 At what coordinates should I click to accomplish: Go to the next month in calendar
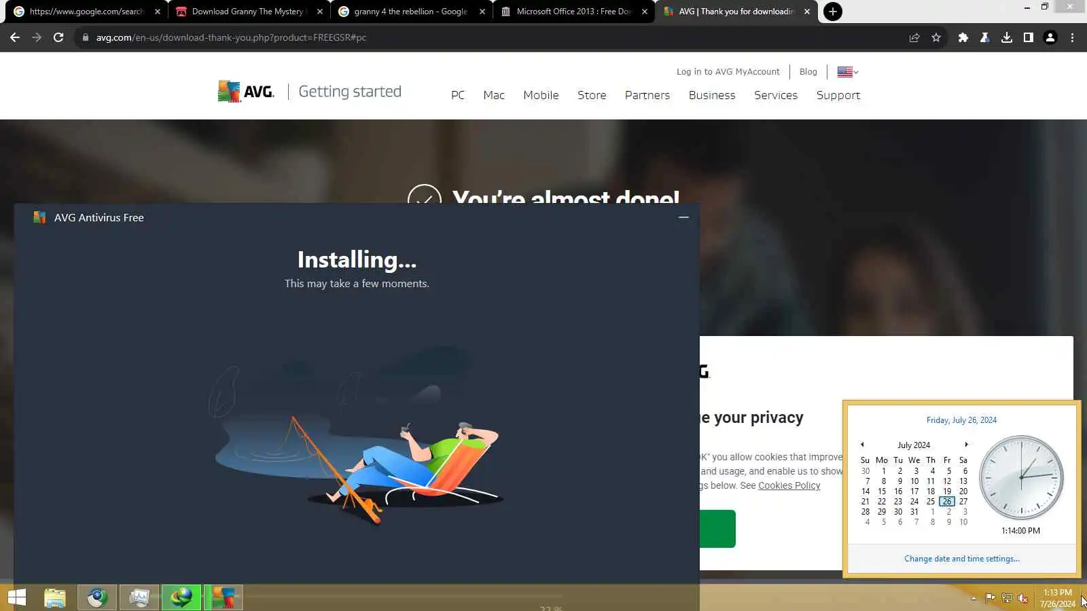coord(966,445)
